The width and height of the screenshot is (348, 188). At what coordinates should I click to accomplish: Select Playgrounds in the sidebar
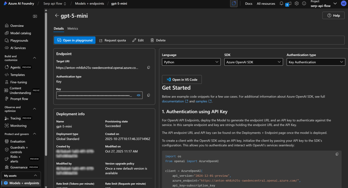19,41
